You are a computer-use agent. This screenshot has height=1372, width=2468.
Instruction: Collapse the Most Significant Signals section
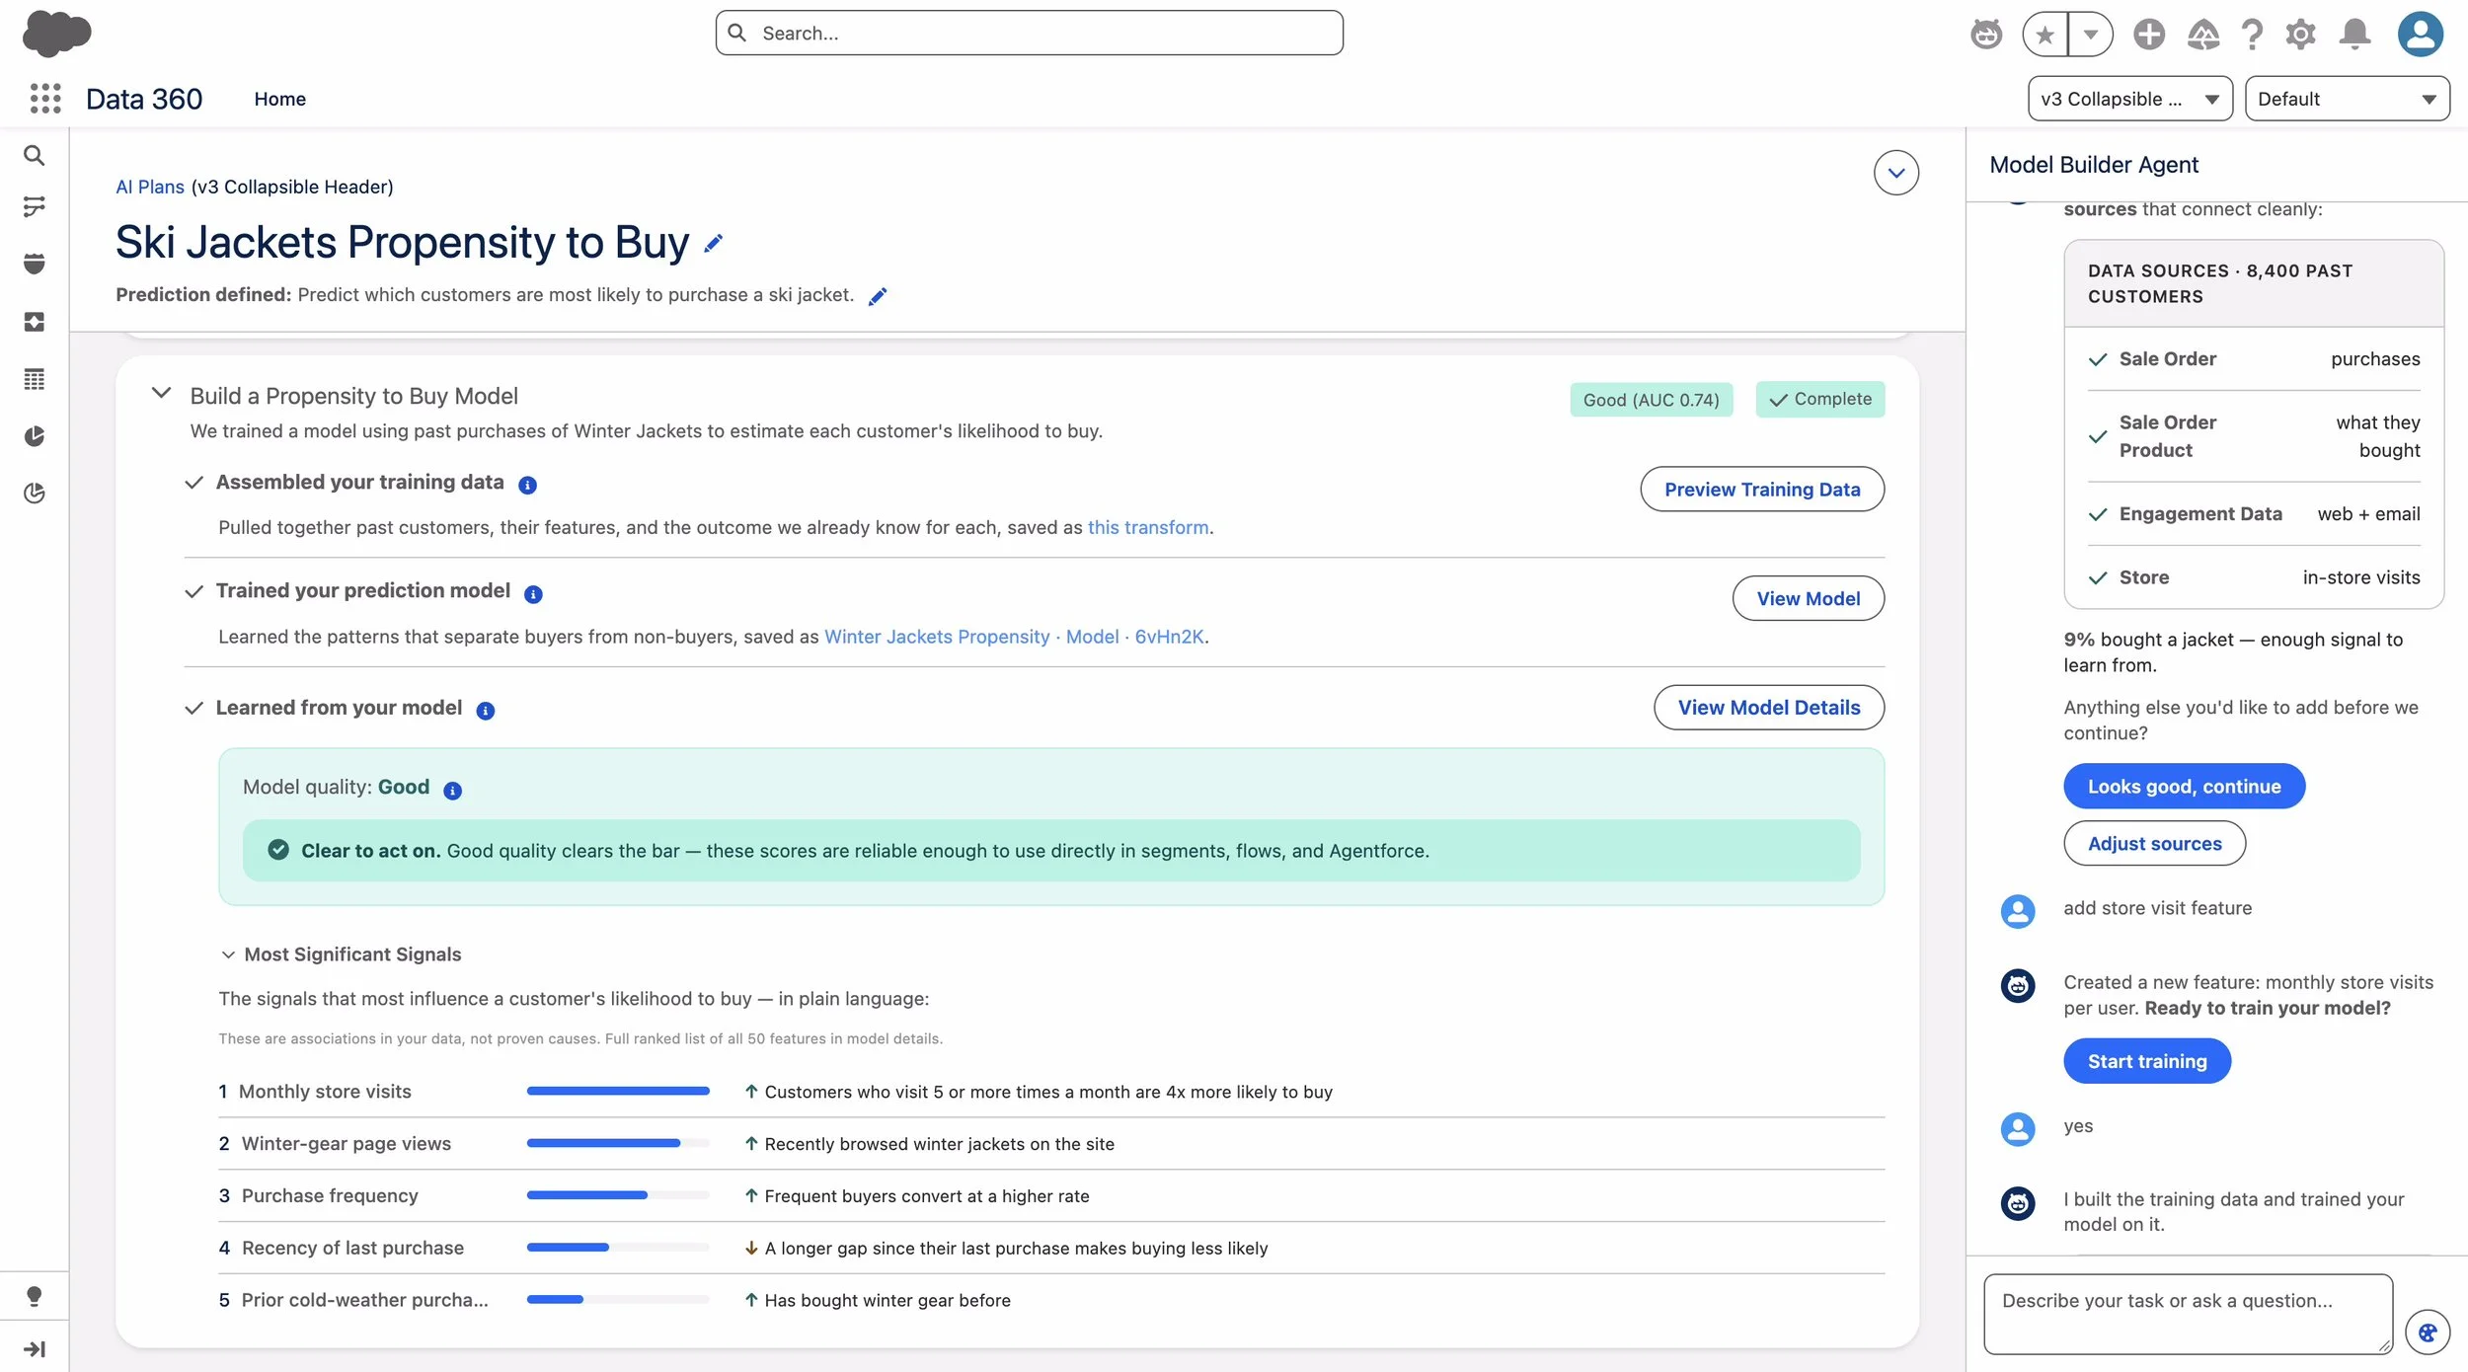pos(228,954)
